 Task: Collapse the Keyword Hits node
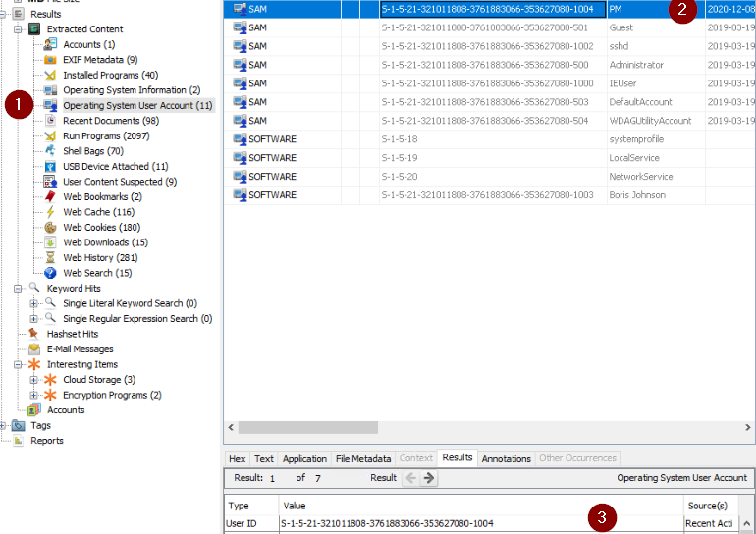point(19,289)
